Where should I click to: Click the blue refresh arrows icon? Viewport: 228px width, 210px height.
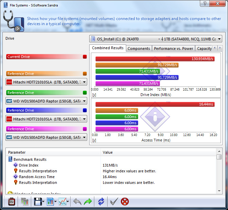[101, 202]
